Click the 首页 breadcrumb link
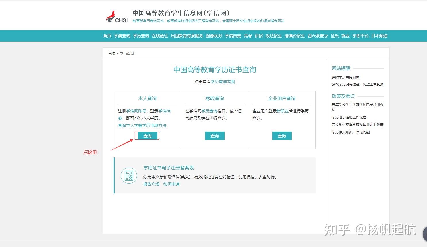Viewport: 427px width, 247px height. pos(112,54)
